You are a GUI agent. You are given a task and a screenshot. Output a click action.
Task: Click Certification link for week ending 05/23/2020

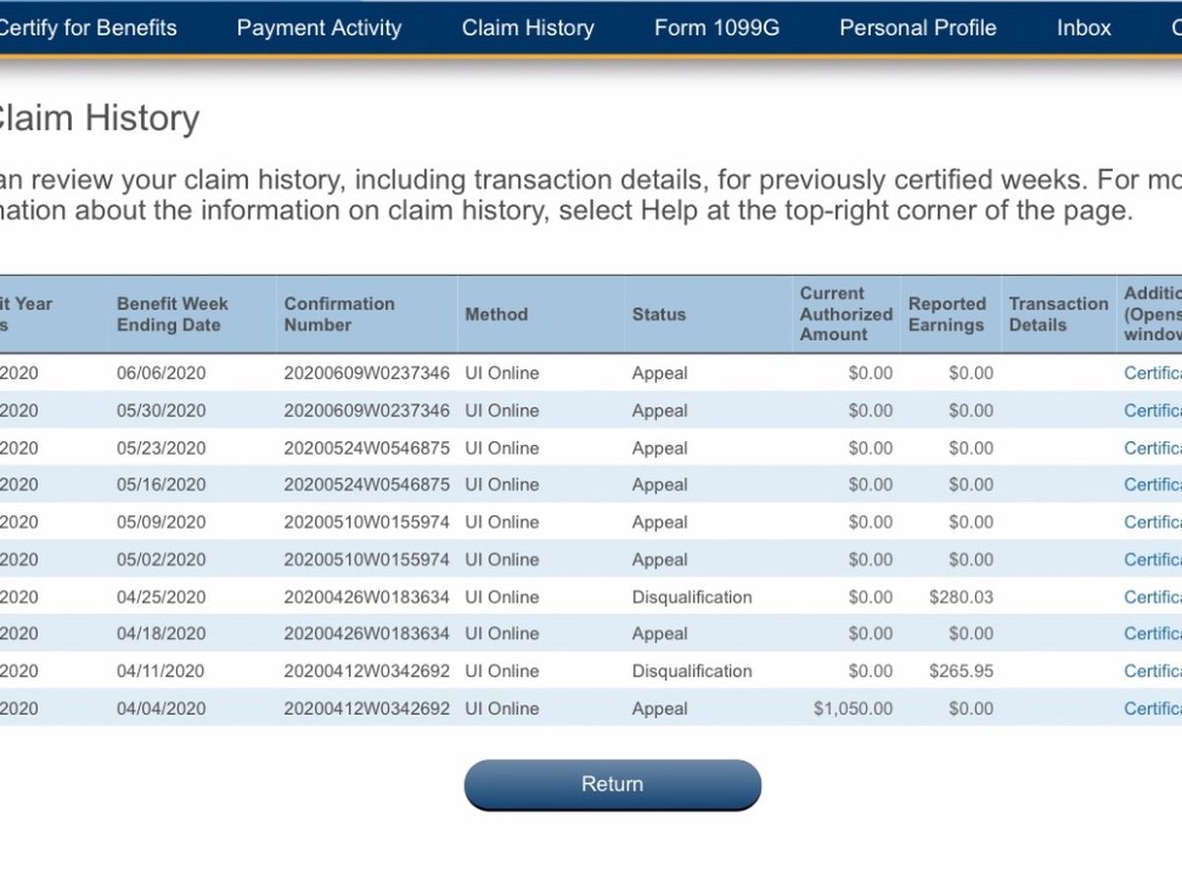(1152, 448)
